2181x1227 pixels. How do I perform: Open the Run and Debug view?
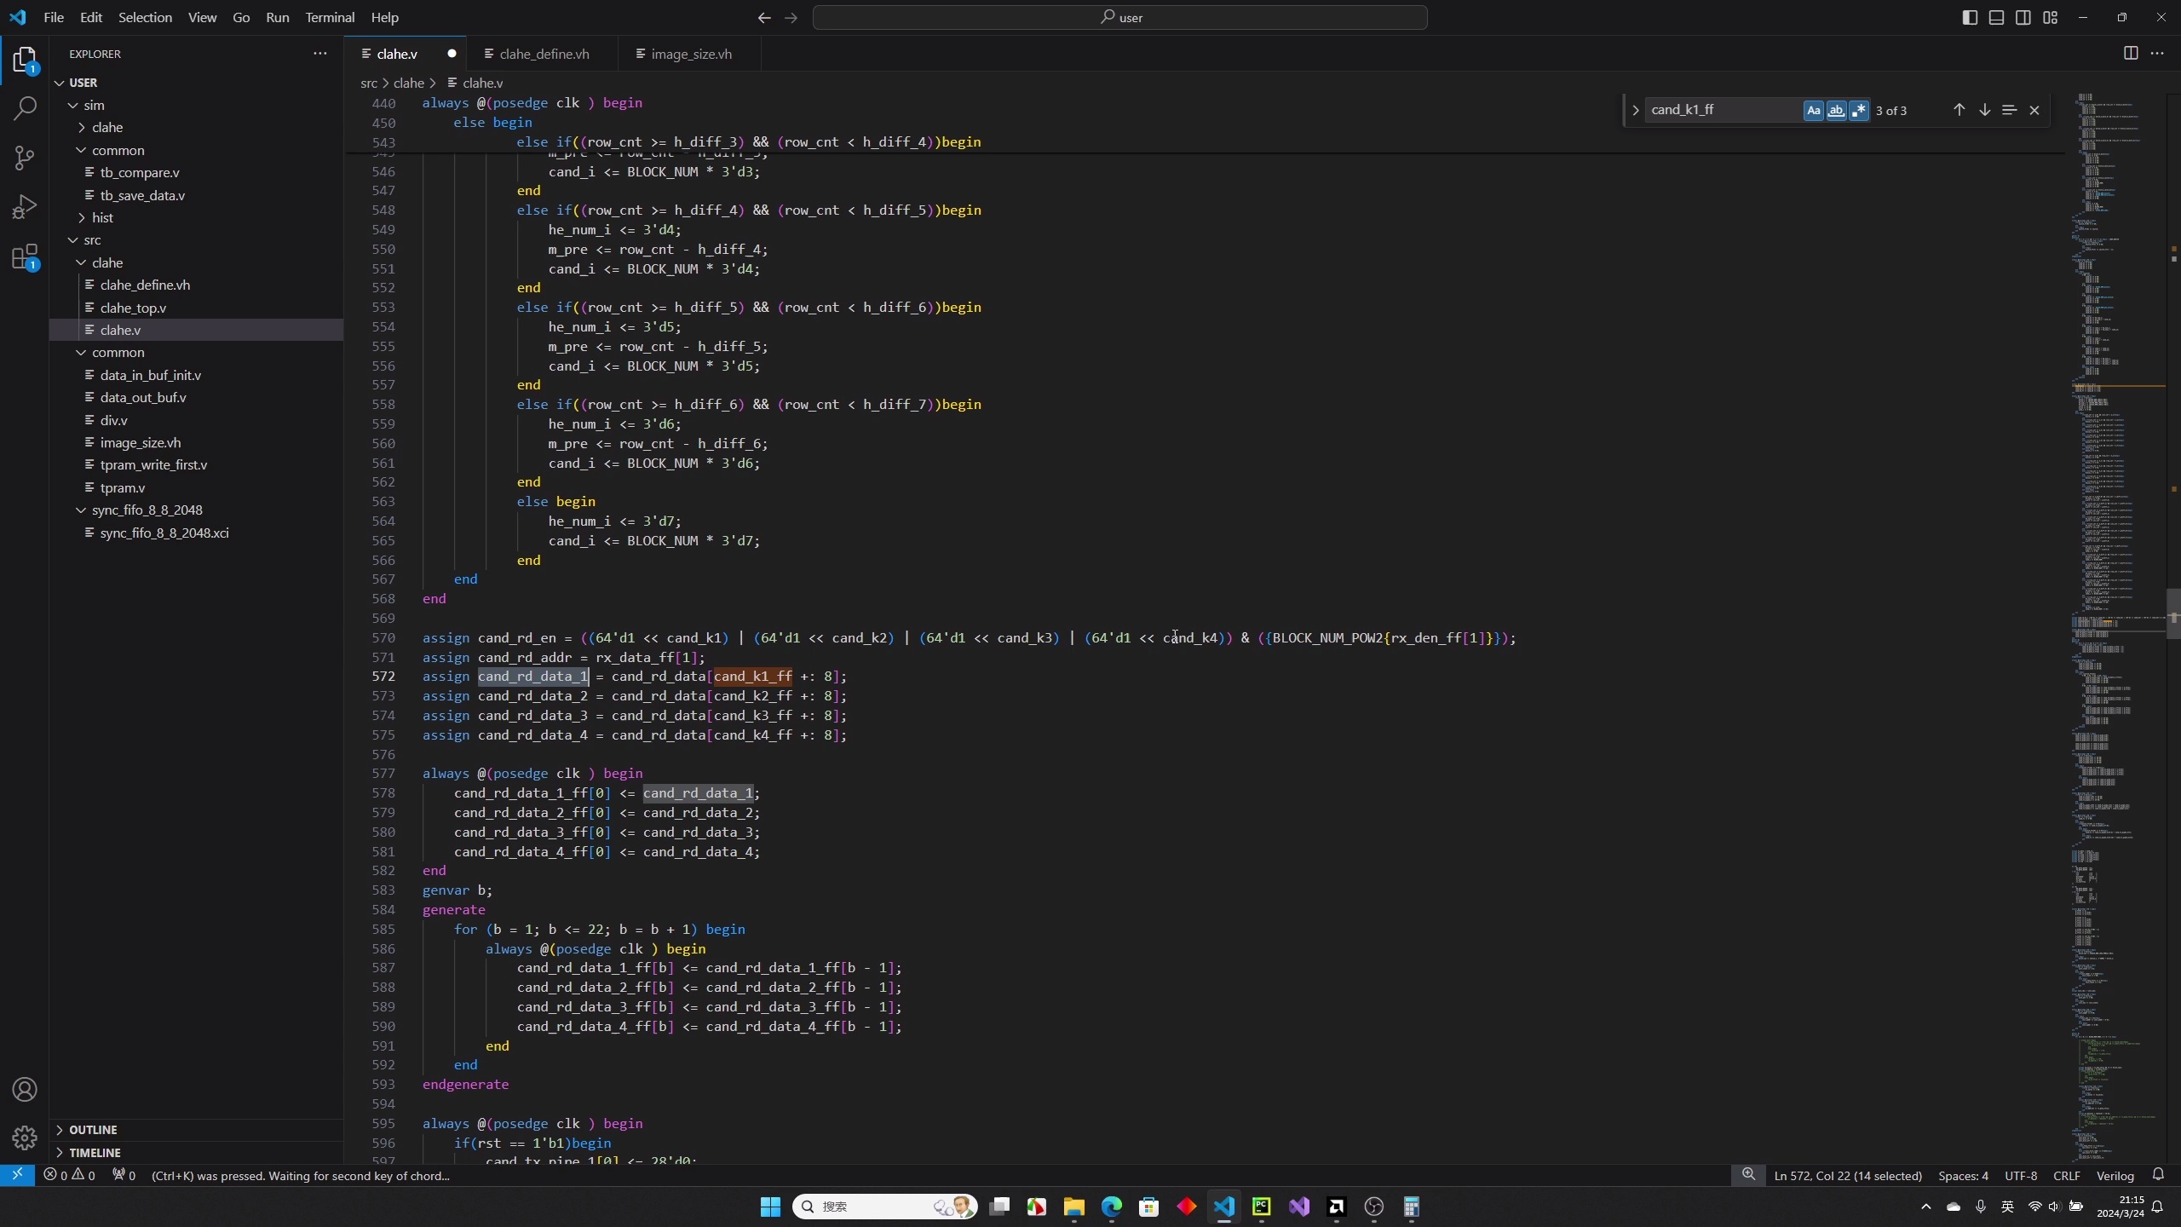pyautogui.click(x=25, y=207)
